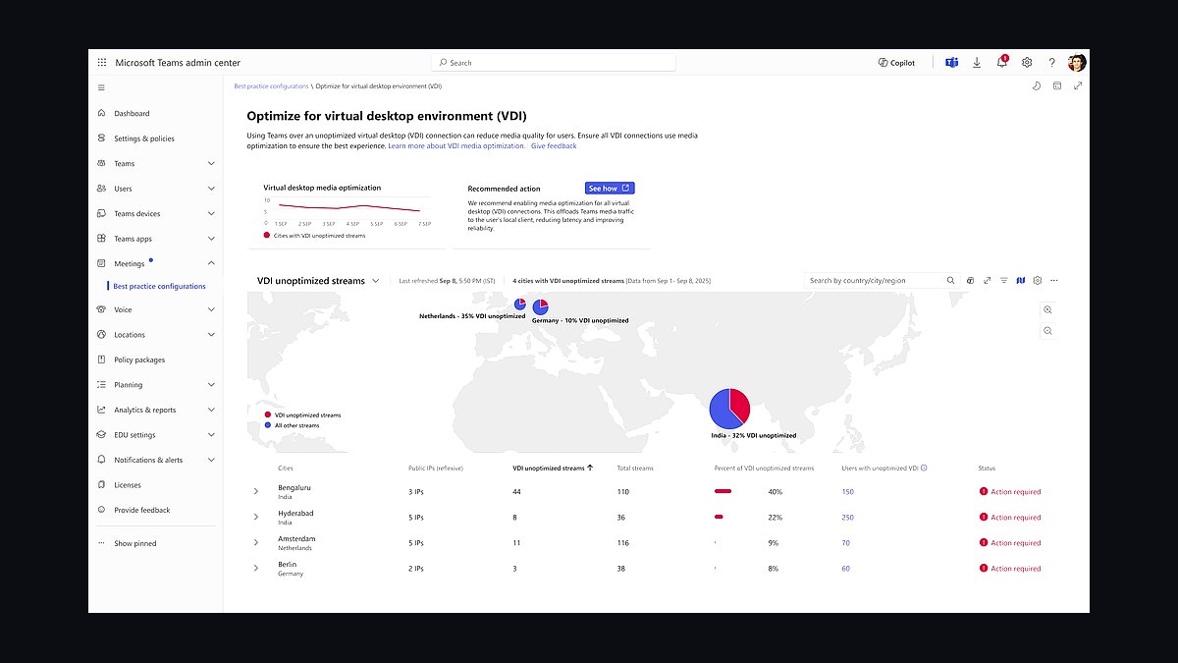Click the Give feedback link
This screenshot has height=663, width=1178.
pos(554,145)
